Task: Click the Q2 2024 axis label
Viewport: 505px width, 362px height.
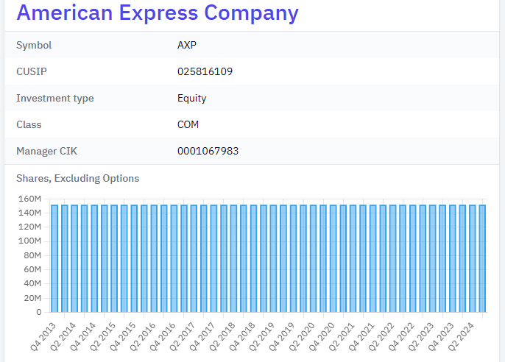Action: coord(462,336)
